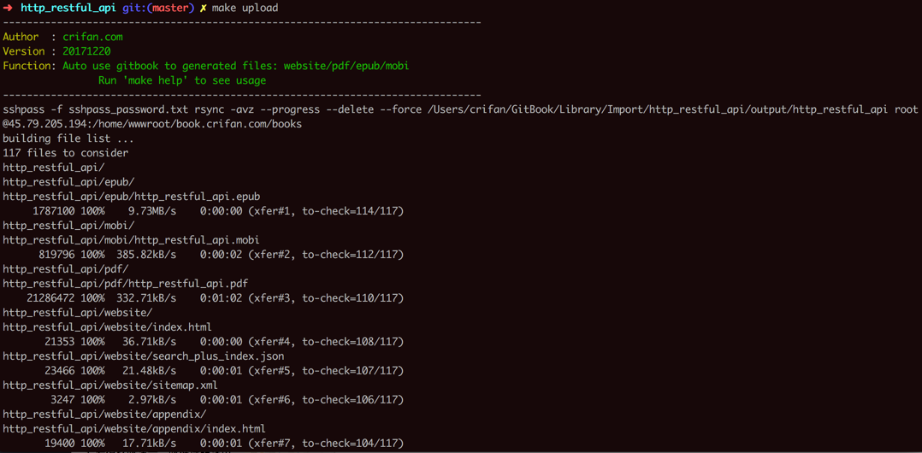Open the crifan.com author link
The height and width of the screenshot is (453, 922).
(92, 37)
